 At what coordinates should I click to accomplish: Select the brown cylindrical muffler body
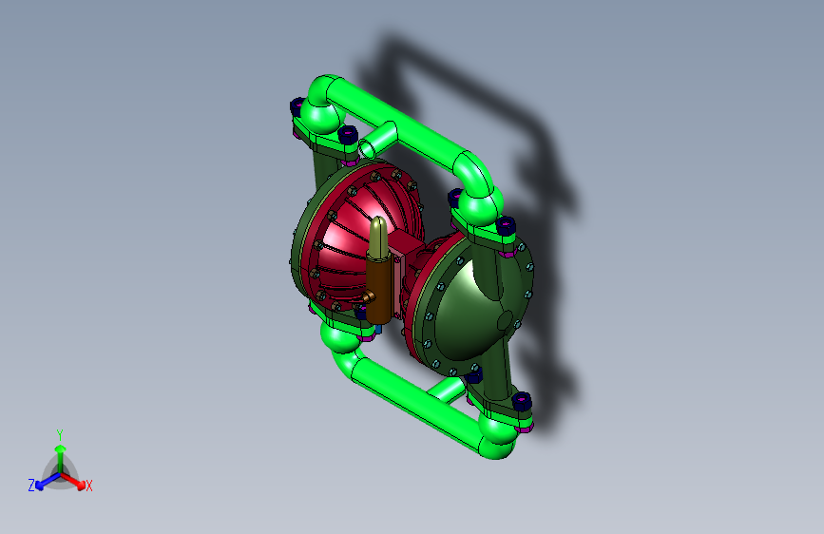click(379, 289)
